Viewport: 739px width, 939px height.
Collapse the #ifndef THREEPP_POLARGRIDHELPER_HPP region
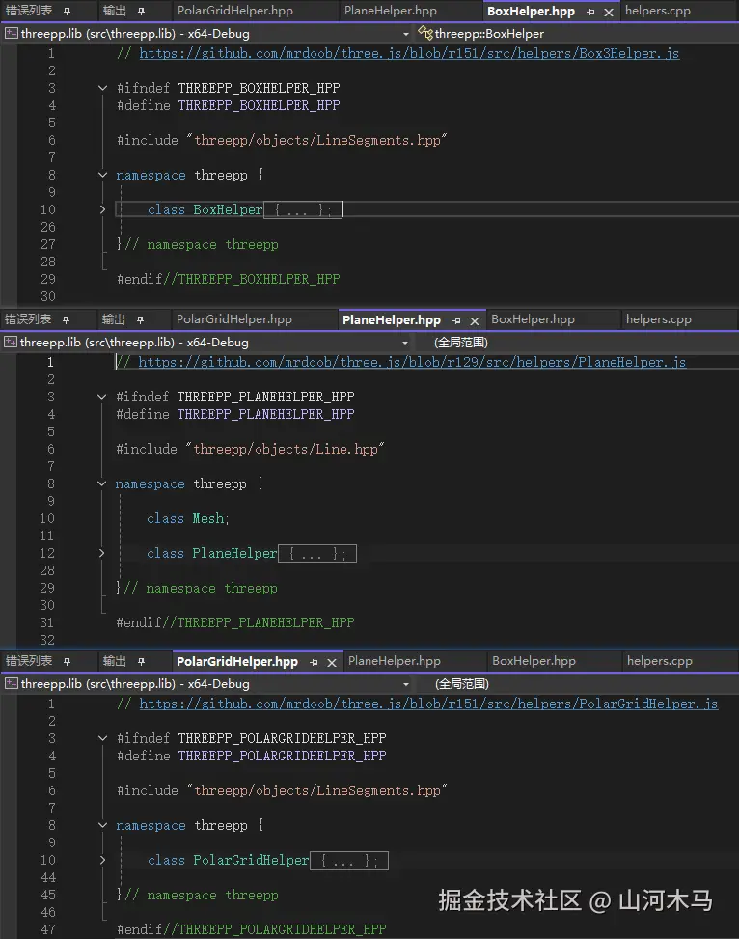click(102, 738)
